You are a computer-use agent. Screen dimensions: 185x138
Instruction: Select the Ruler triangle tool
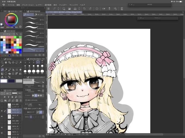(17, 74)
